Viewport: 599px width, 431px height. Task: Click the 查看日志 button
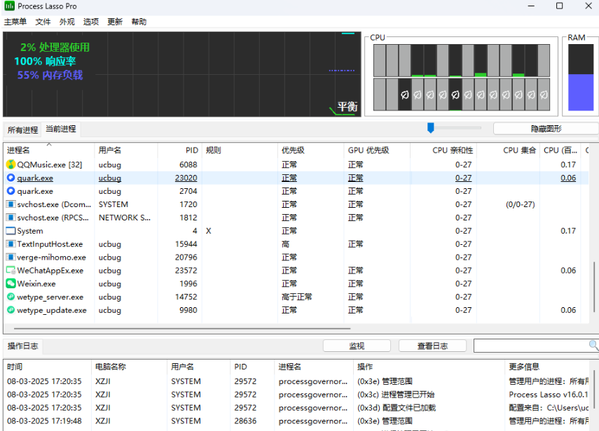[434, 345]
